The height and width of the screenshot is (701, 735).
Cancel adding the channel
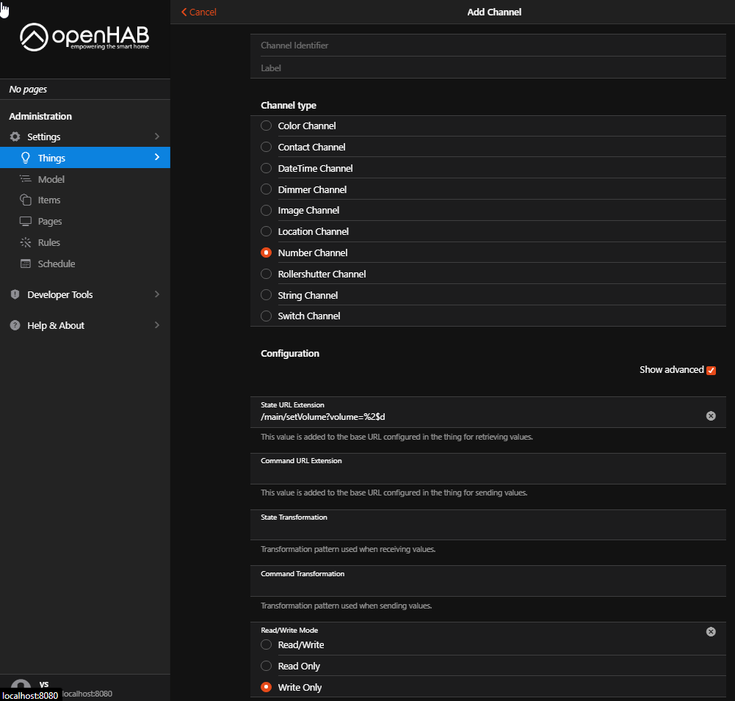[198, 12]
